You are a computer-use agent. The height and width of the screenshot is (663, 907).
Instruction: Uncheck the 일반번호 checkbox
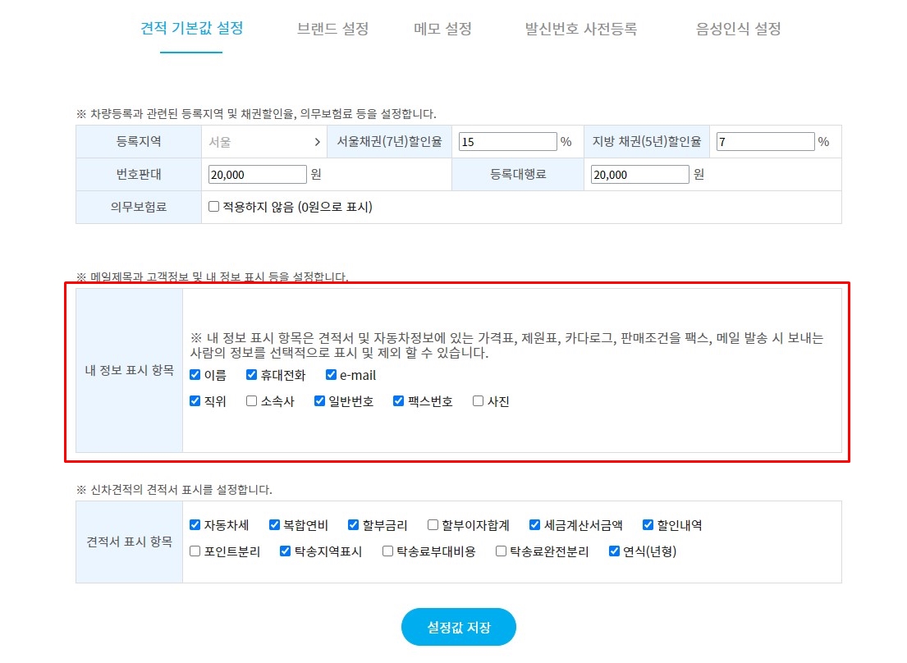point(319,400)
